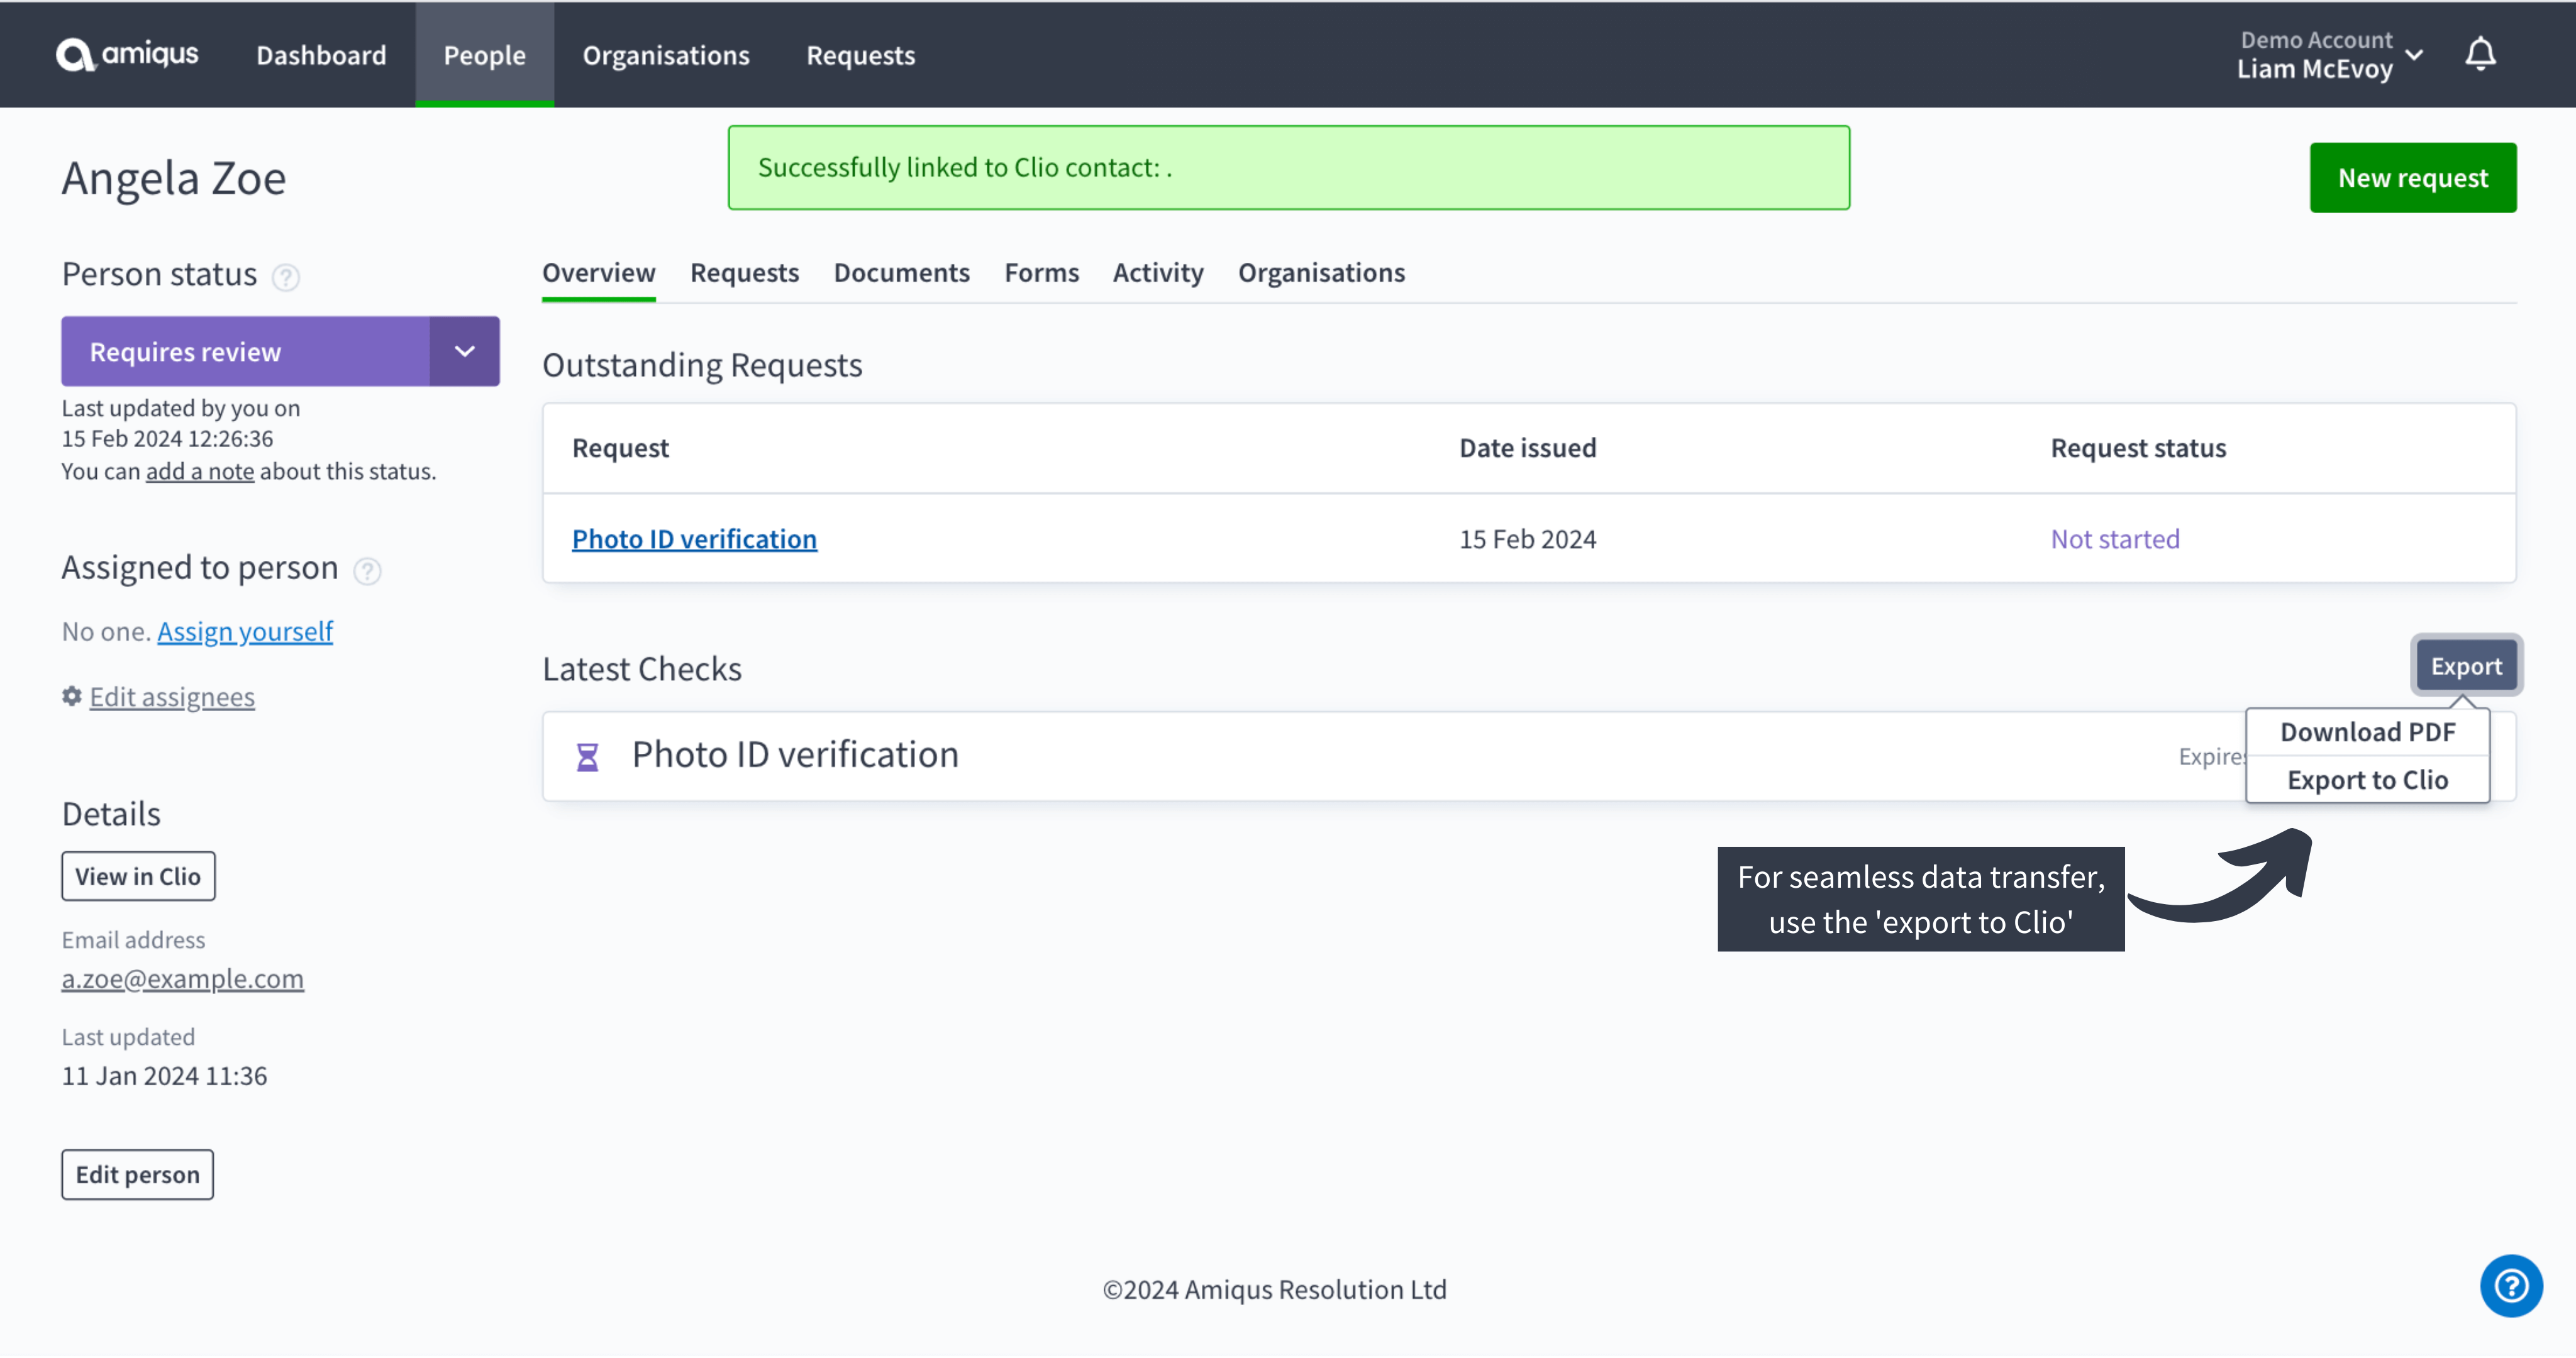Screen dimensions: 2576x1358
Task: Open the Photo ID verification request link
Action: [694, 539]
